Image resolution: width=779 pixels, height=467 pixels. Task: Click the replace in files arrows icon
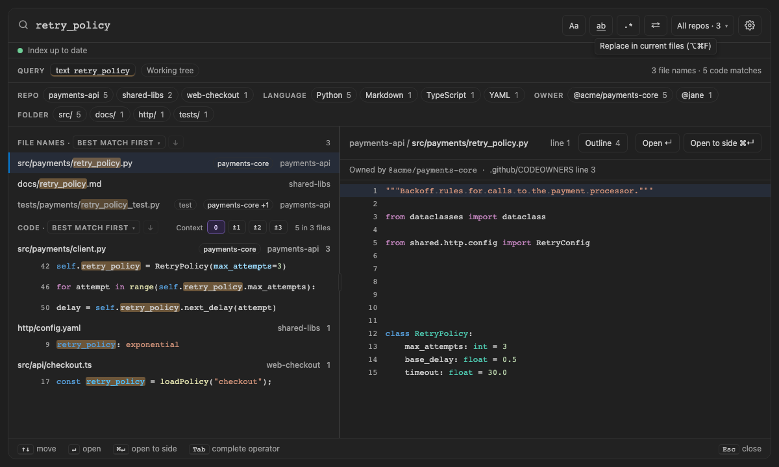(x=656, y=25)
